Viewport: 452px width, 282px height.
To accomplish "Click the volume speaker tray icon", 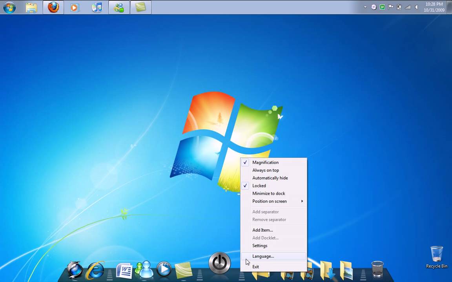I will (x=416, y=7).
